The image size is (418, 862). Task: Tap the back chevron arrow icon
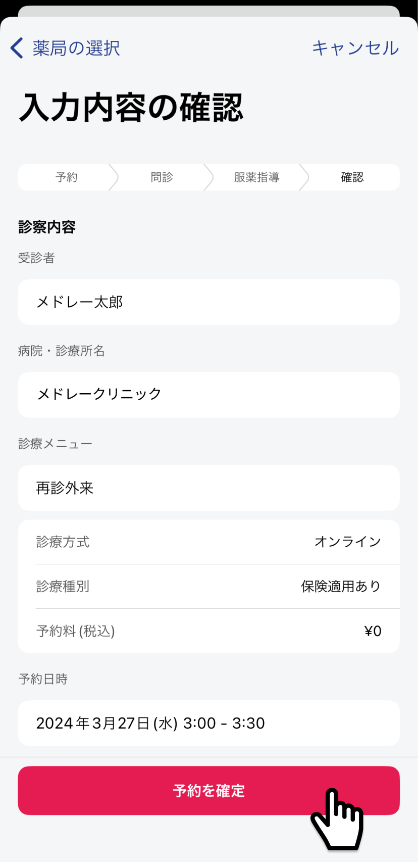[17, 48]
